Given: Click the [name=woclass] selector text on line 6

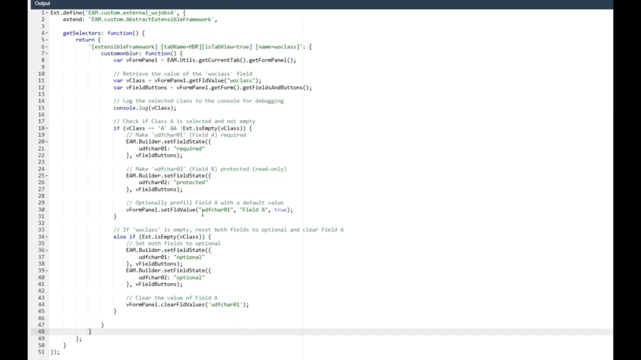Looking at the screenshot, I should (x=278, y=46).
